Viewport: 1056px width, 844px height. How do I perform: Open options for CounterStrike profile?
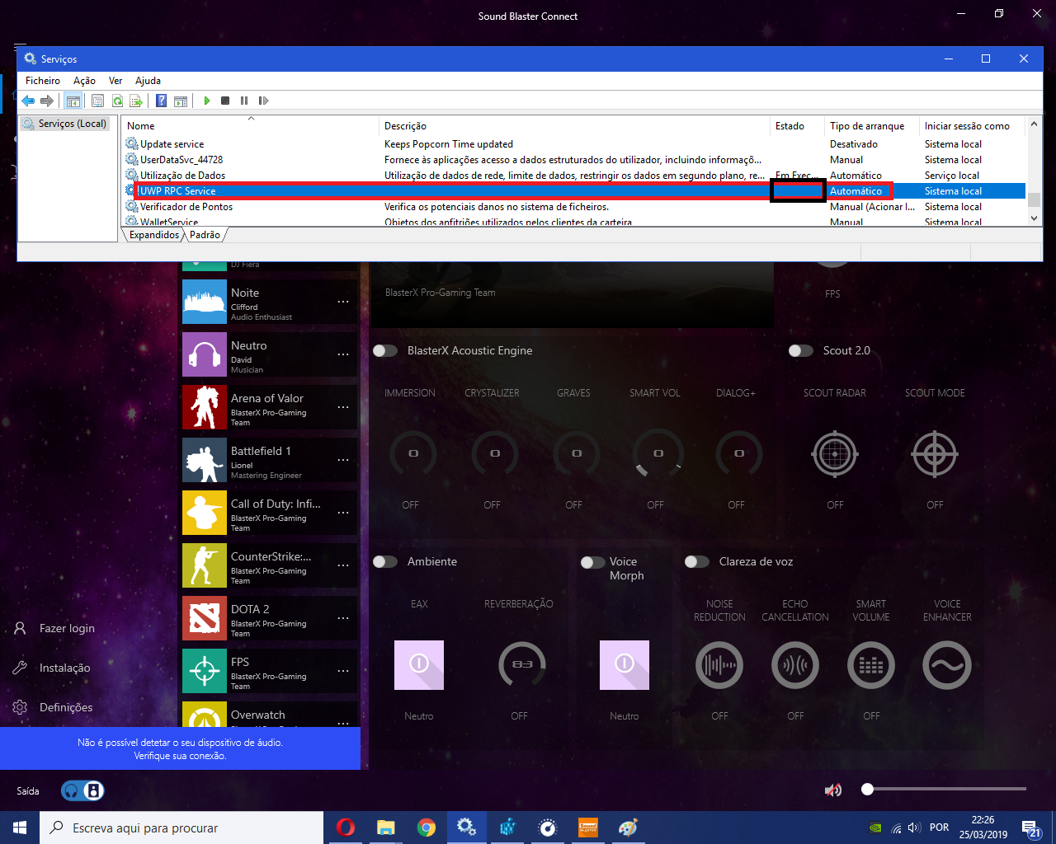[343, 566]
